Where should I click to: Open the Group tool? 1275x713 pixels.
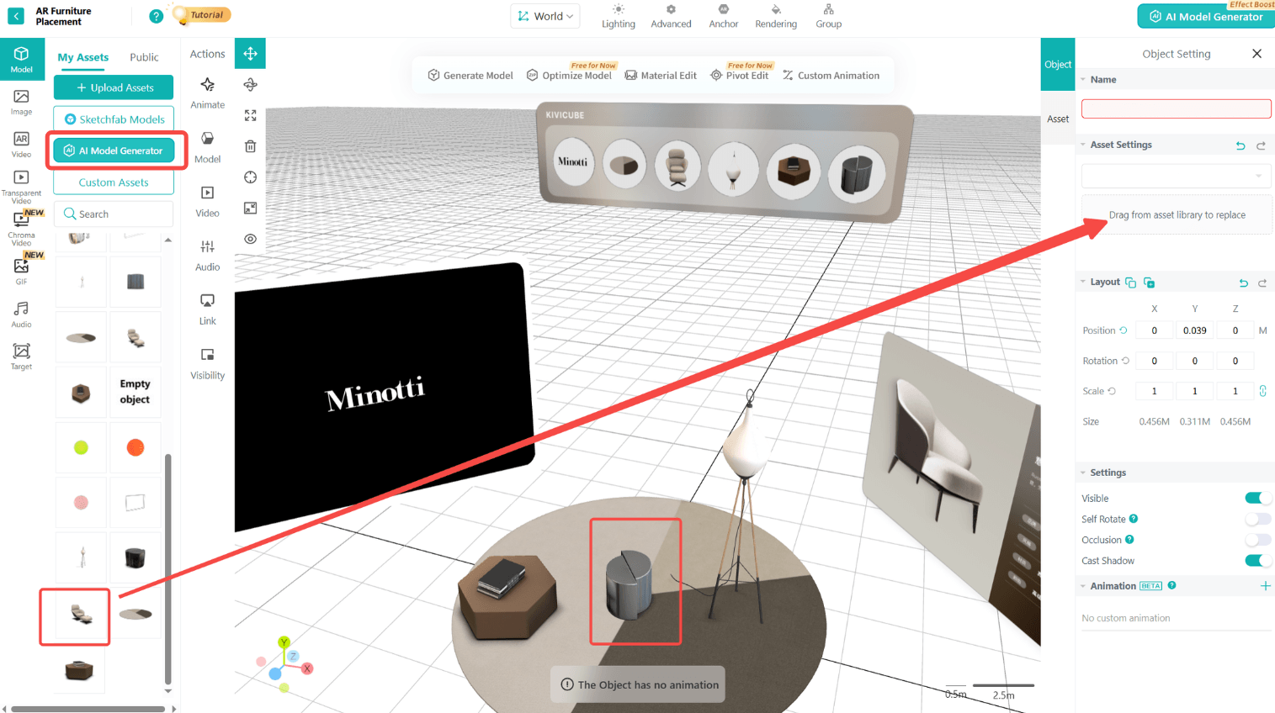[829, 16]
